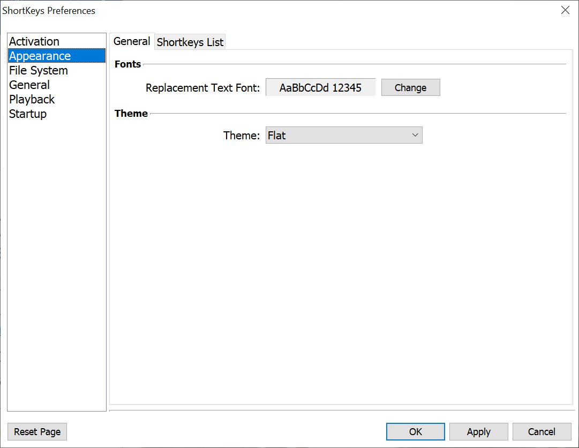
Task: Click the Change font button
Action: [x=410, y=88]
